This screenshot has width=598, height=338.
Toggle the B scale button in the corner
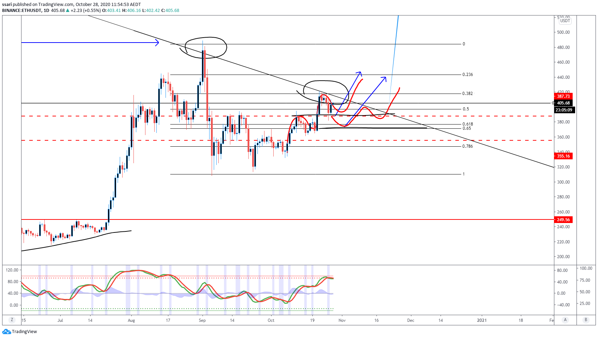[x=586, y=320]
